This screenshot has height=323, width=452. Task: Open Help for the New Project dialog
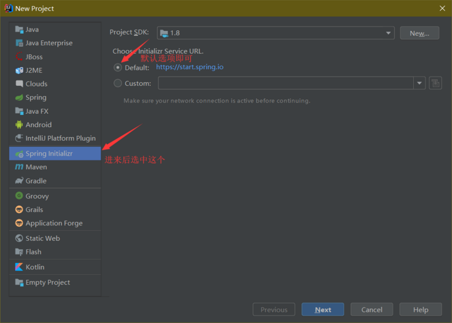pos(421,309)
